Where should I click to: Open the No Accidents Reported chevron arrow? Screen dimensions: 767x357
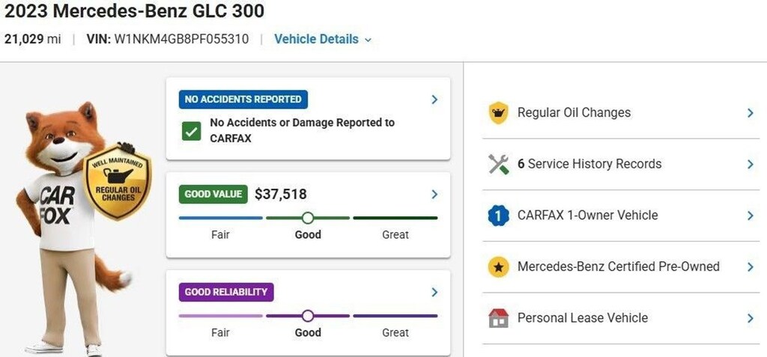coord(434,100)
